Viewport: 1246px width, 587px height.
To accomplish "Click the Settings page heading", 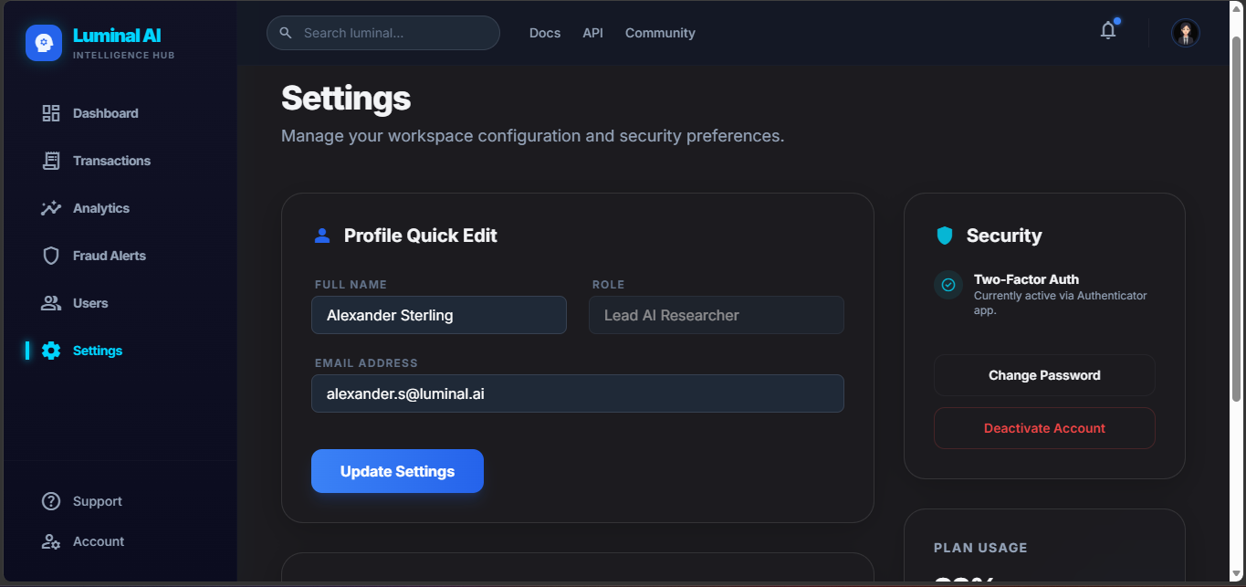I will (x=346, y=98).
